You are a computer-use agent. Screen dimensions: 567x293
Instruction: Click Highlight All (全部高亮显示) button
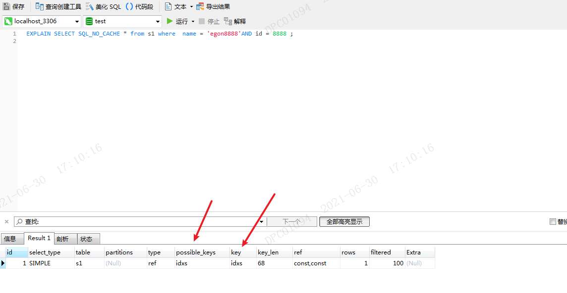click(x=344, y=222)
